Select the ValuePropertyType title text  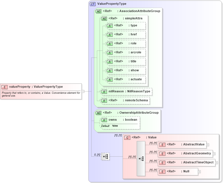pos(112,4)
